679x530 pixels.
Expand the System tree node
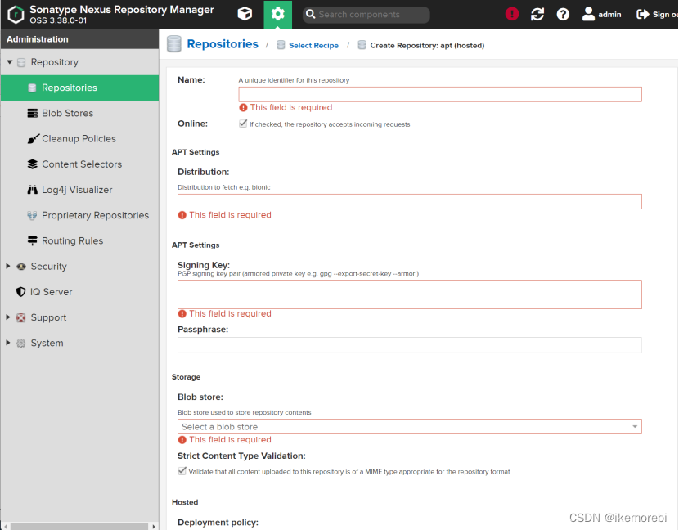pos(8,343)
